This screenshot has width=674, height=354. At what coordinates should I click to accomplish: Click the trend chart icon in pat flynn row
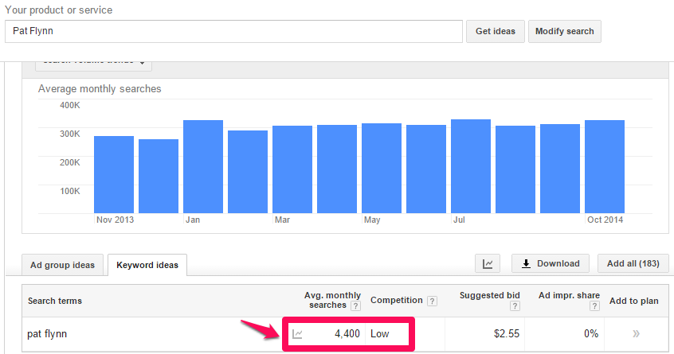(297, 334)
